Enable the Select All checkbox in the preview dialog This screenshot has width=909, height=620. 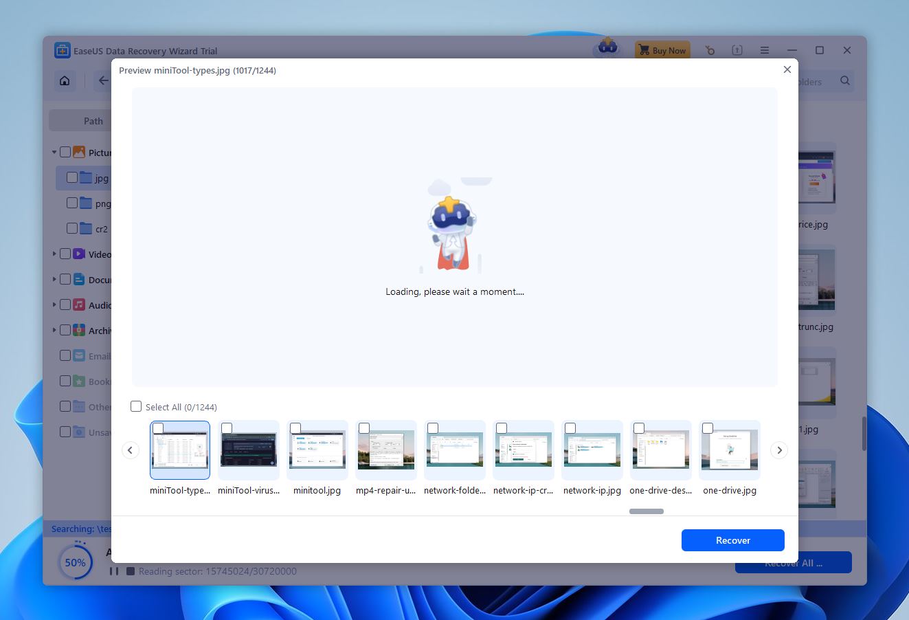(x=135, y=406)
